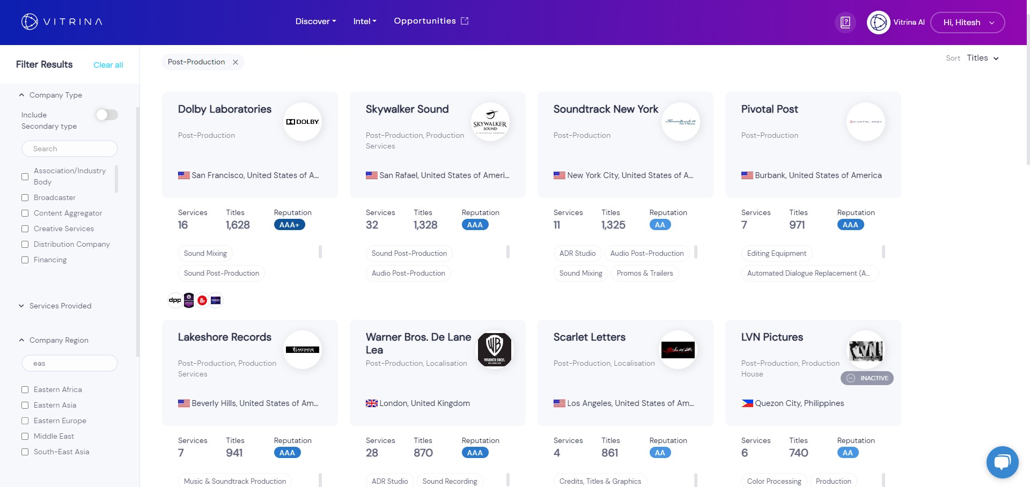
Task: Open the Intel menu
Action: coord(365,21)
